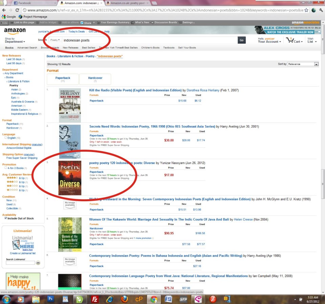
Task: Click the Go search button
Action: (x=242, y=40)
